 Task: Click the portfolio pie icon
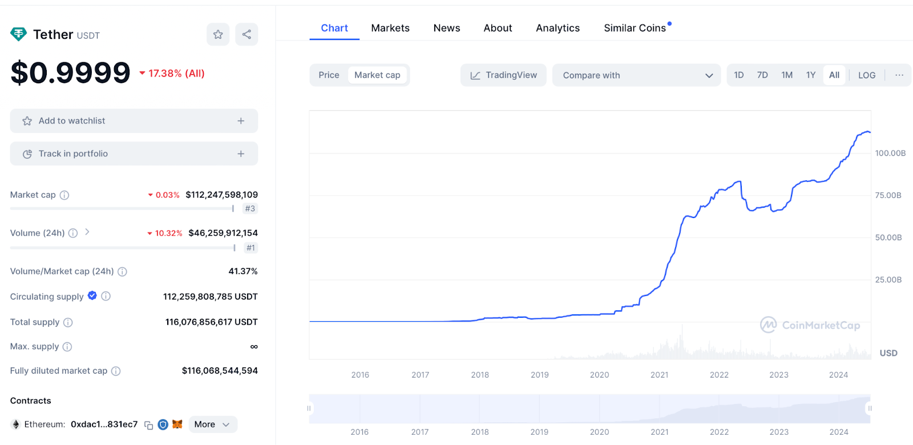[27, 154]
